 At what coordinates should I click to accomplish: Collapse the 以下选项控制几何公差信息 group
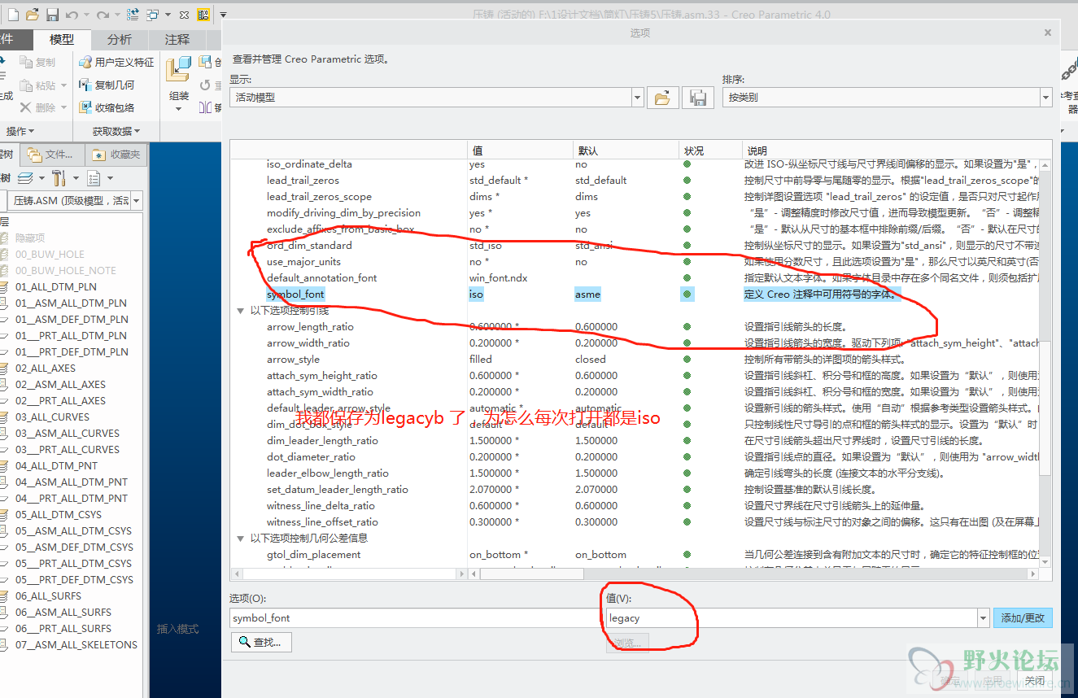(x=240, y=538)
